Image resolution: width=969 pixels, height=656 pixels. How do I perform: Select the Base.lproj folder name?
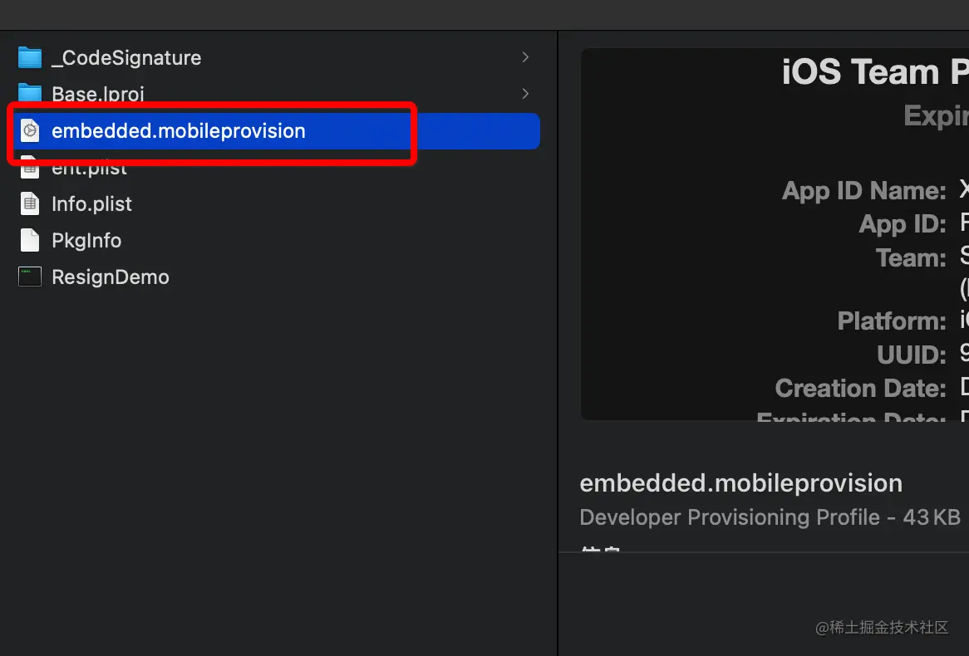pyautogui.click(x=98, y=94)
